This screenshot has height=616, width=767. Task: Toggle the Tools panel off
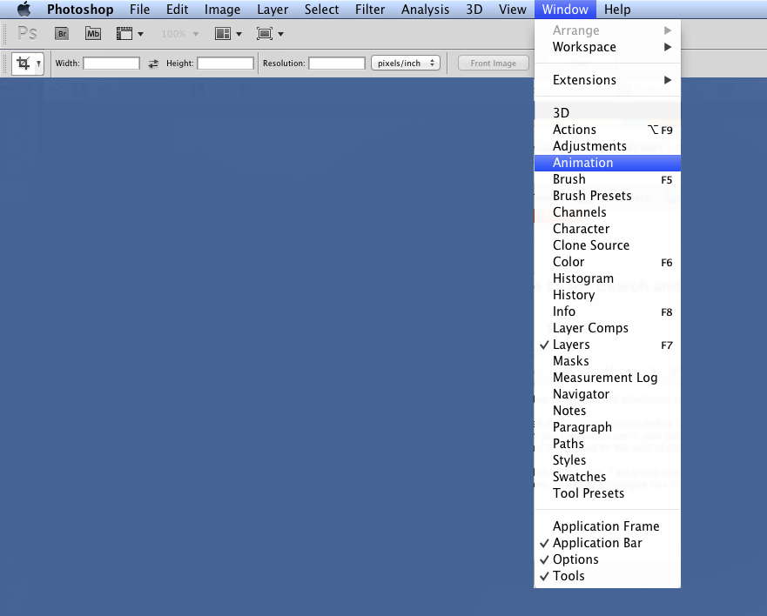click(608, 576)
